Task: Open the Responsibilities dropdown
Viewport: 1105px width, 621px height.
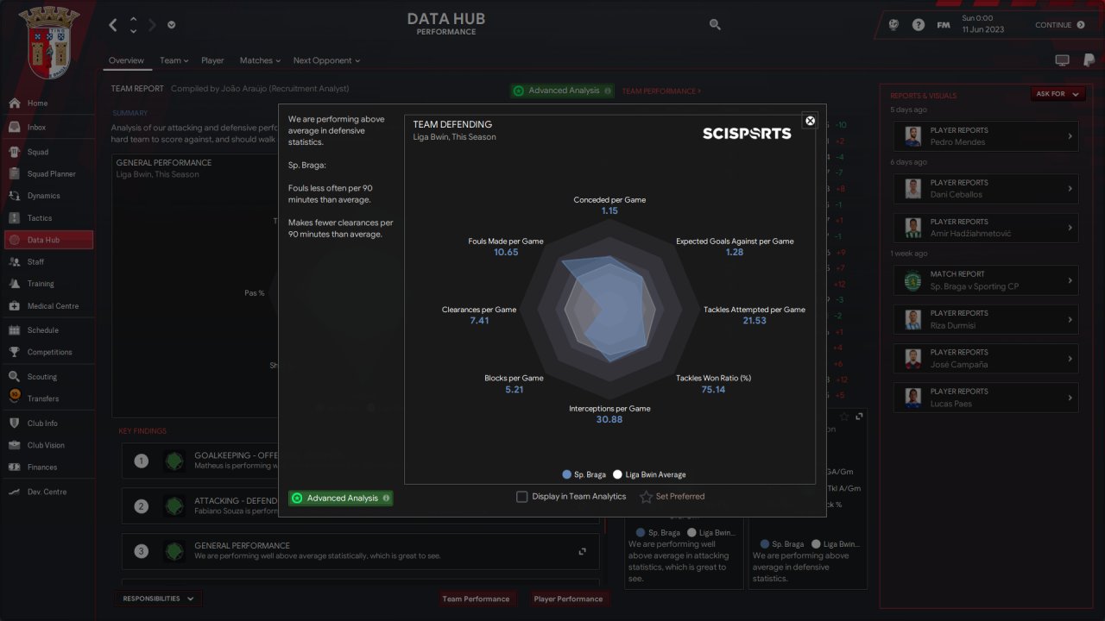Action: (158, 599)
